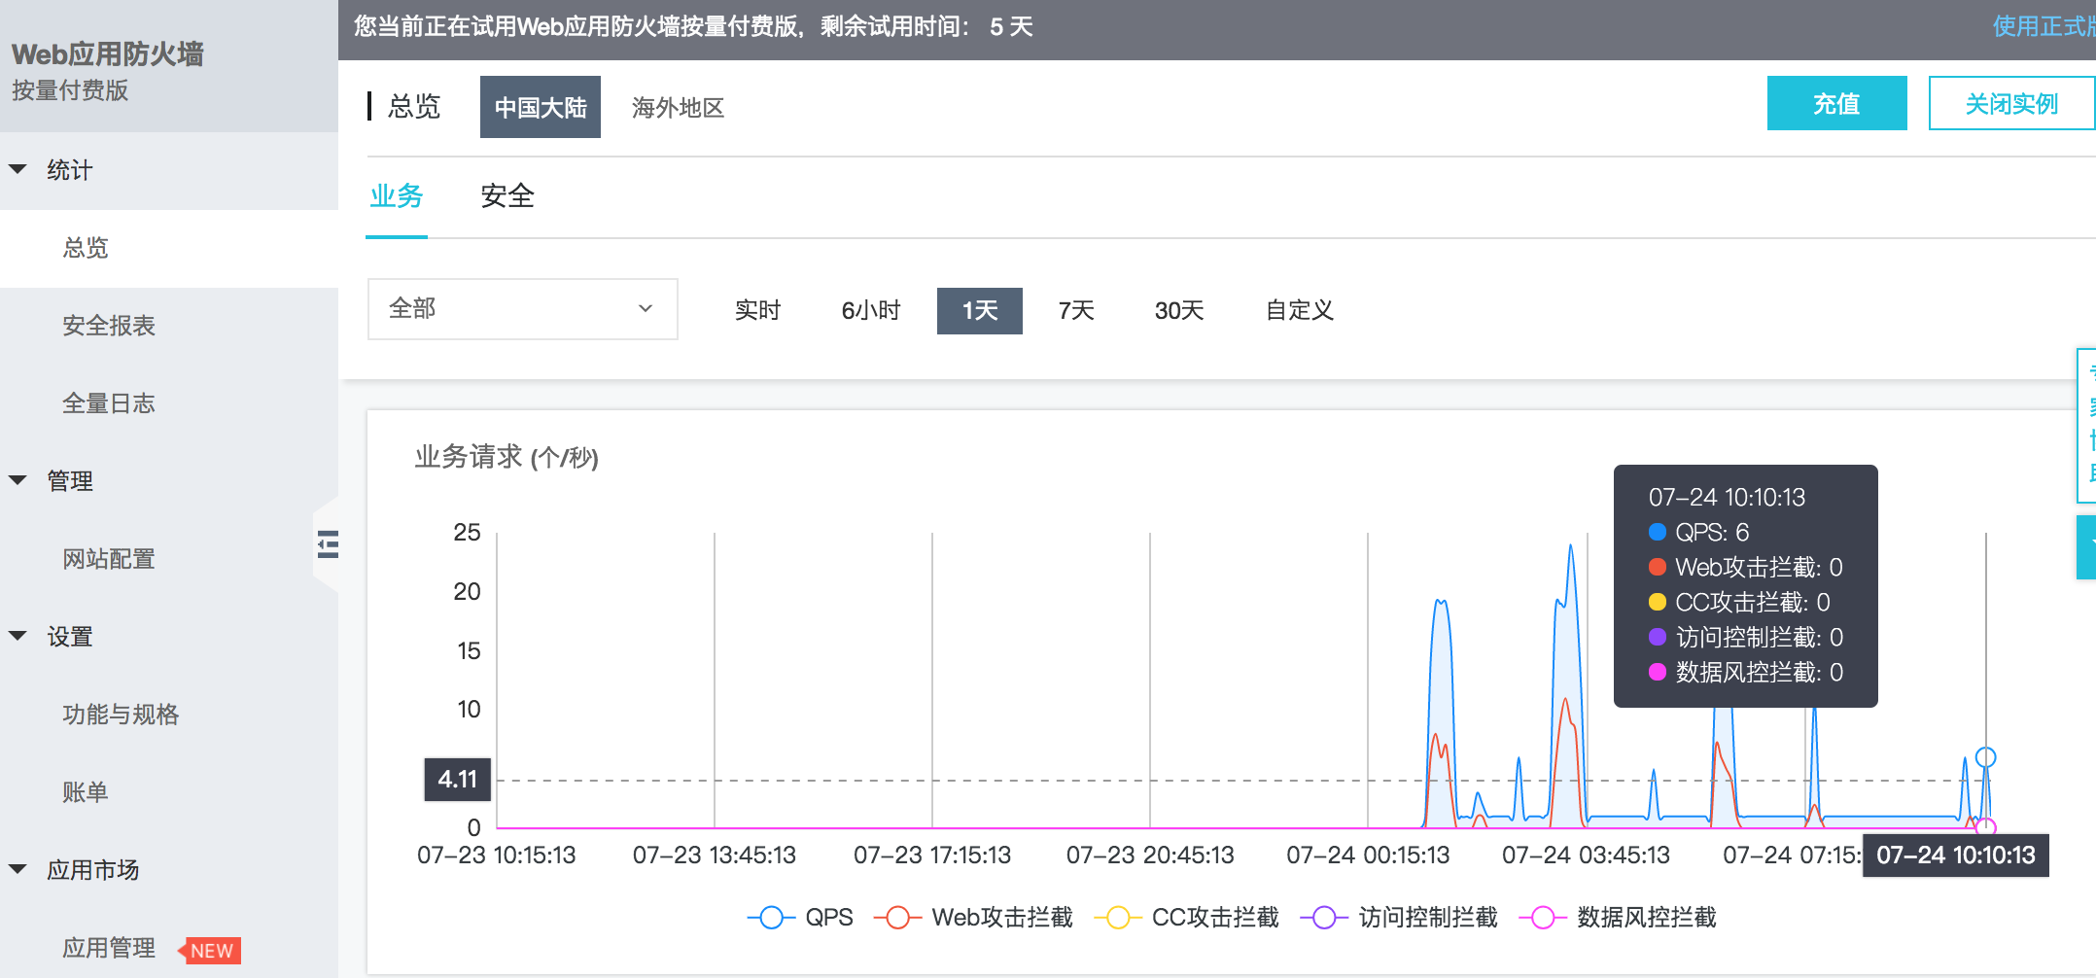2096x978 pixels.
Task: Collapse the 统计 sidebar section
Action: [68, 170]
